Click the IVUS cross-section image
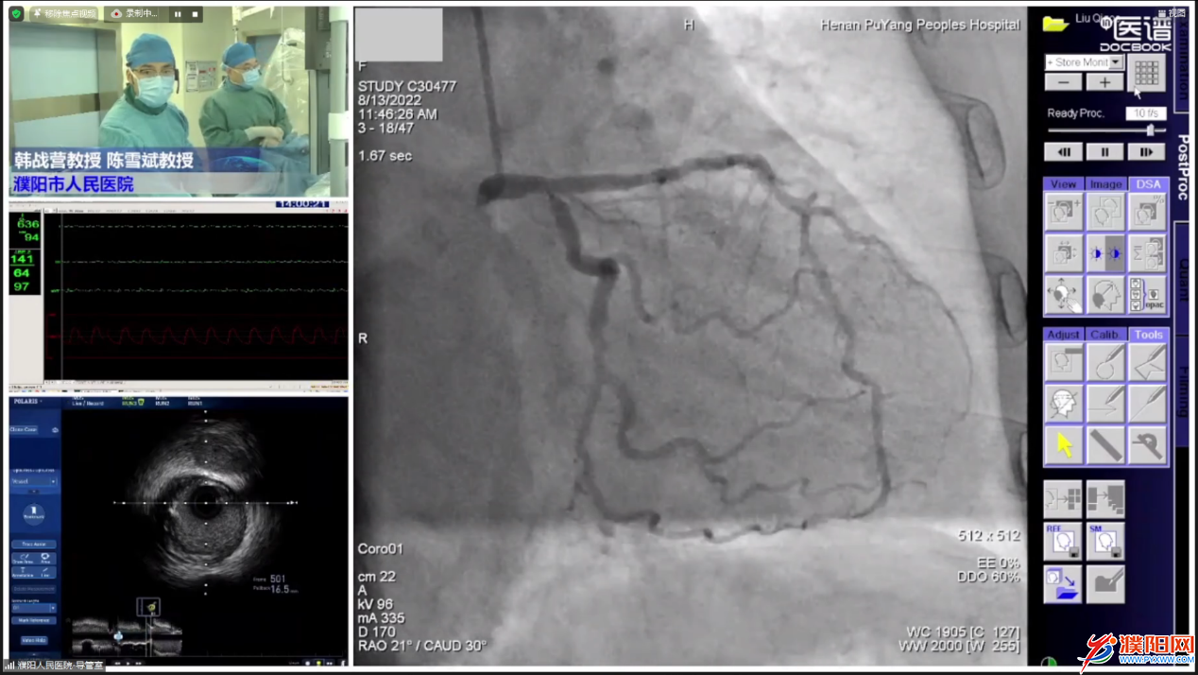The height and width of the screenshot is (675, 1198). click(x=206, y=502)
